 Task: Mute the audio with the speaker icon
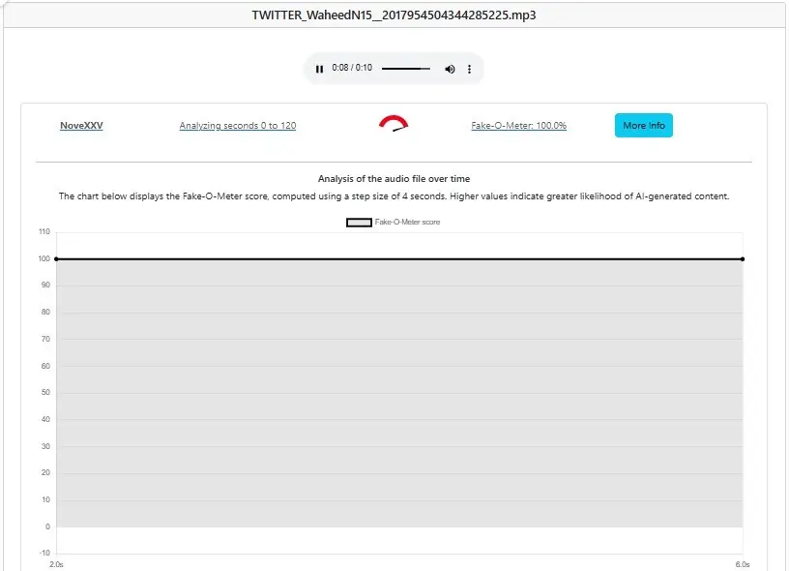pyautogui.click(x=450, y=69)
